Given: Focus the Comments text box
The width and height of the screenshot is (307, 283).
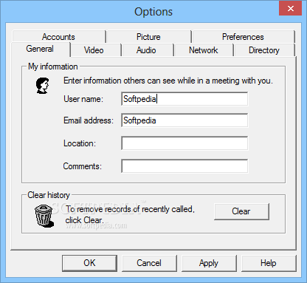Looking at the screenshot, I should tap(184, 166).
